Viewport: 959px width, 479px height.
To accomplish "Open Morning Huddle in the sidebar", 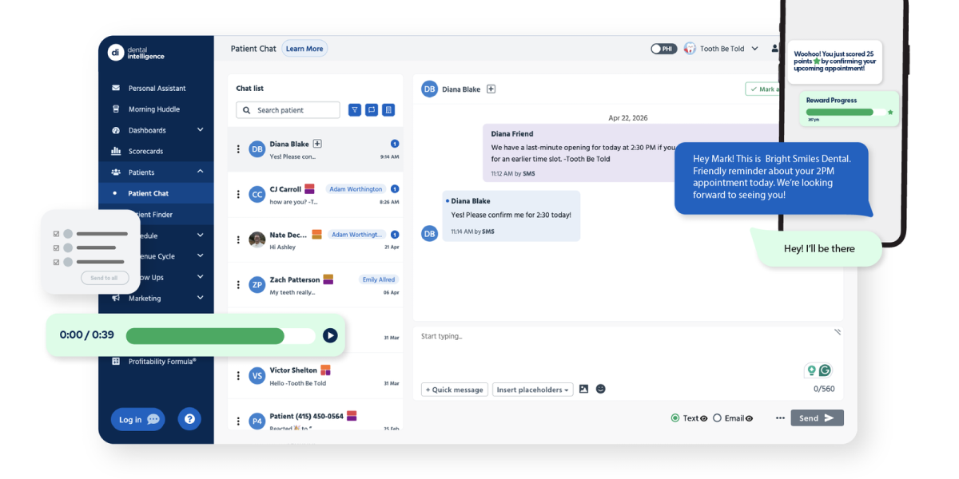I will coord(153,109).
